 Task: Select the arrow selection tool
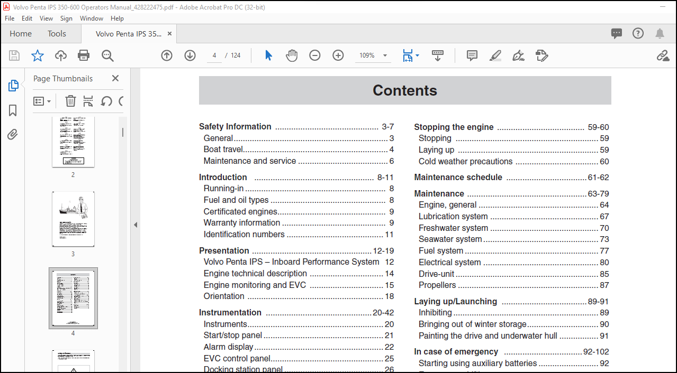click(x=268, y=55)
